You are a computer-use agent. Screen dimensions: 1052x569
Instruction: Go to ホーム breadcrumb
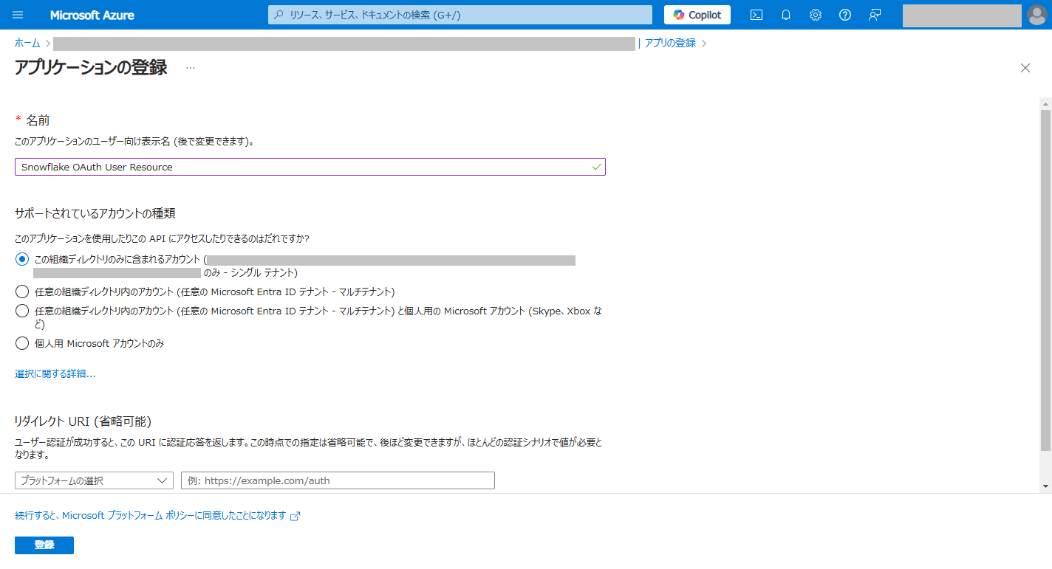[27, 43]
